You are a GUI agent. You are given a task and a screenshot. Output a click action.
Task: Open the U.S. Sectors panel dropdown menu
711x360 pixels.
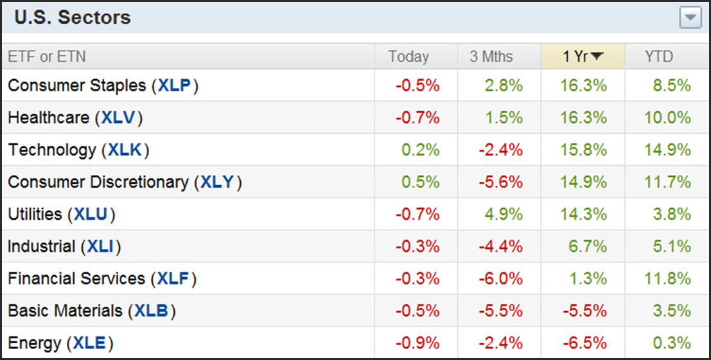(690, 18)
